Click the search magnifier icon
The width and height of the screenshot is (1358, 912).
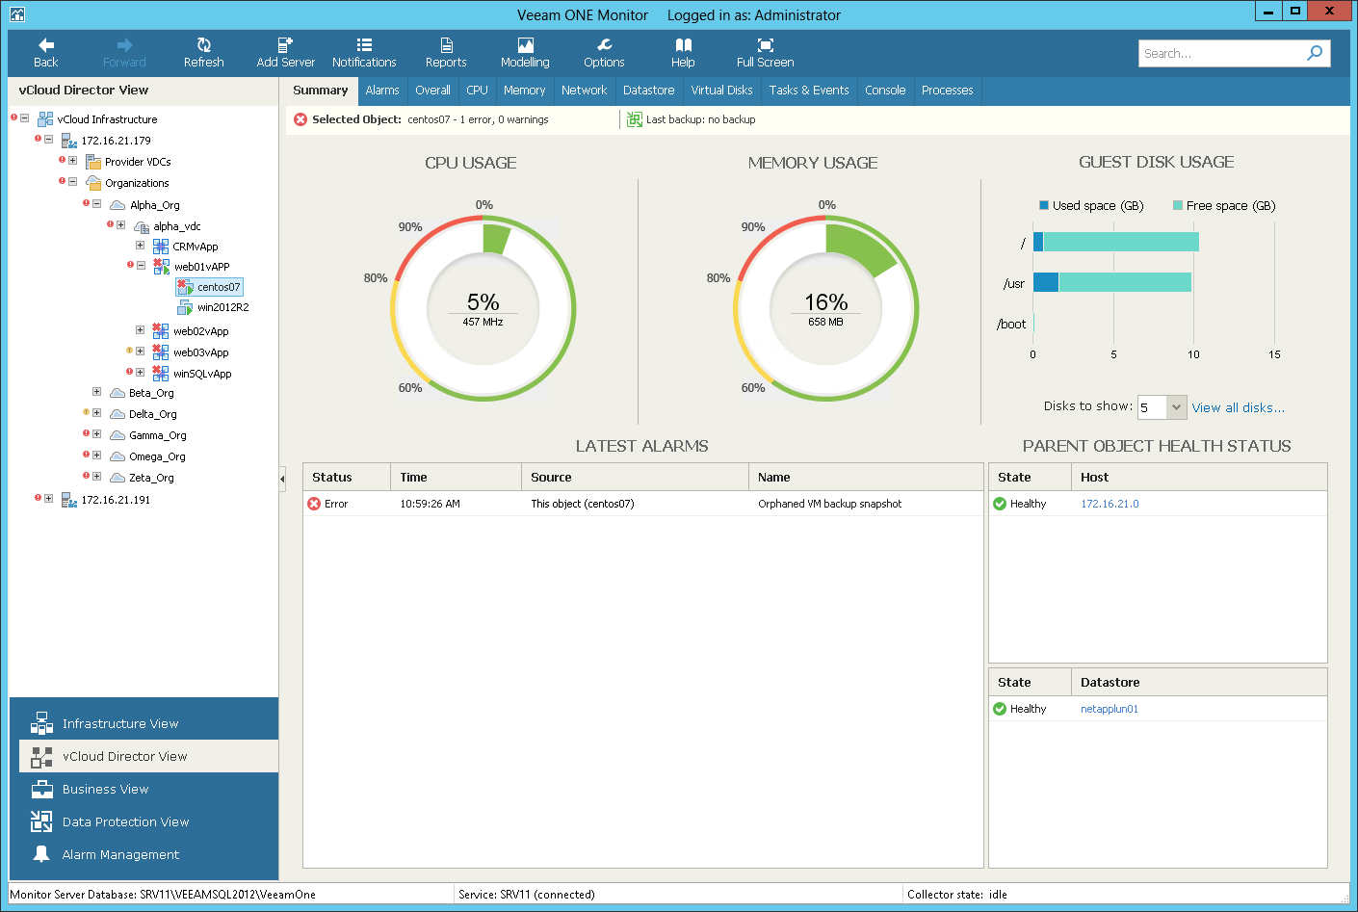1315,53
